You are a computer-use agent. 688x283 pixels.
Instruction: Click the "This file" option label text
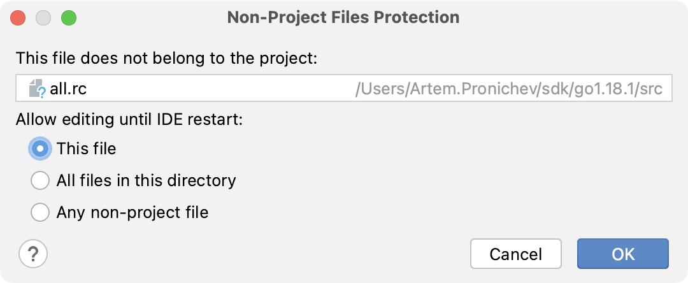pyautogui.click(x=86, y=149)
